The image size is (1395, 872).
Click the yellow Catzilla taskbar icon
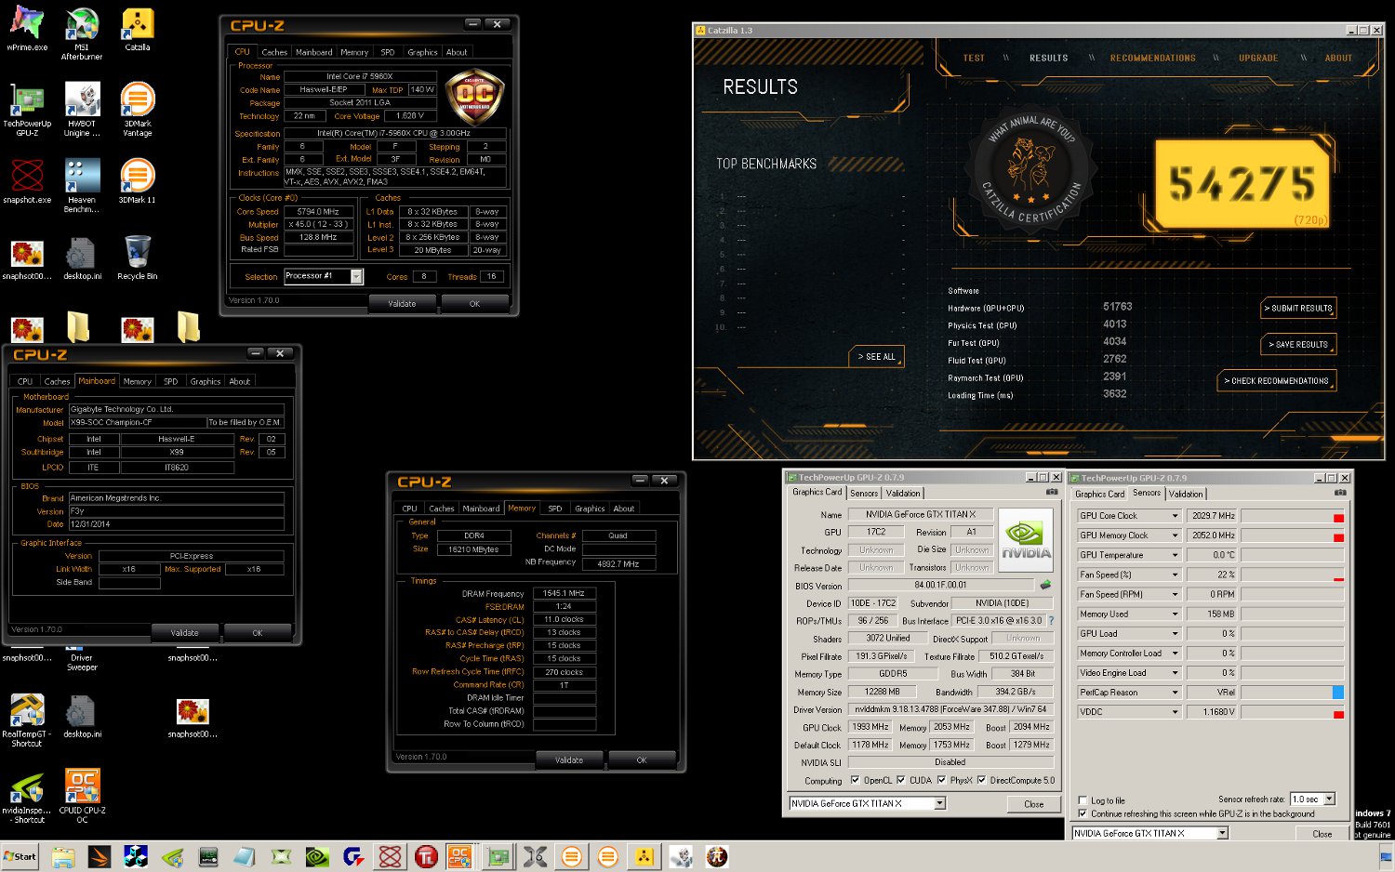[644, 857]
